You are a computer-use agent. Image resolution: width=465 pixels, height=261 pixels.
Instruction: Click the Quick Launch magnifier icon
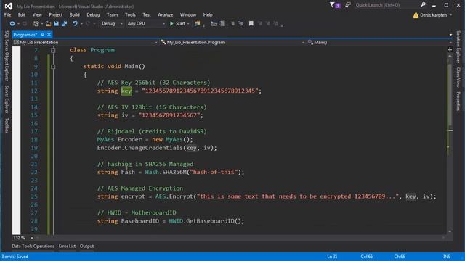[x=423, y=5]
